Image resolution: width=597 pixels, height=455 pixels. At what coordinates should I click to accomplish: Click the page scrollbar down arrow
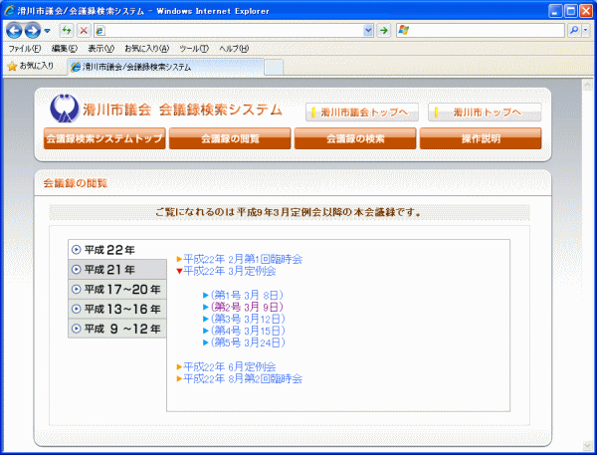(587, 445)
